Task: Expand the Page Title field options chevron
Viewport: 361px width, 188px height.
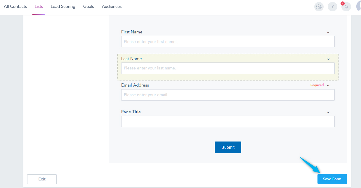Action: tap(328, 112)
